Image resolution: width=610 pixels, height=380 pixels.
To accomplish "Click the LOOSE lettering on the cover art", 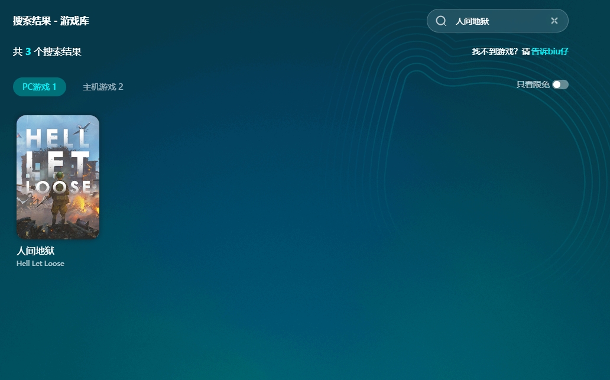I will click(x=59, y=186).
